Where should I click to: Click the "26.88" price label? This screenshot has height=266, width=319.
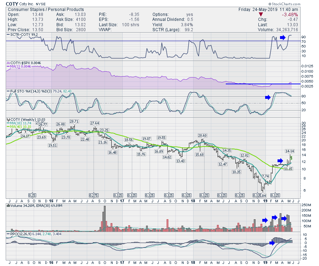tap(60, 124)
